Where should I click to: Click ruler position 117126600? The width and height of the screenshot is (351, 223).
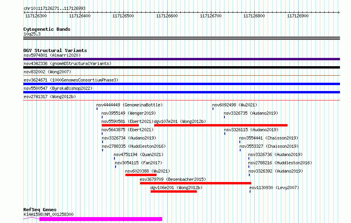167,16
